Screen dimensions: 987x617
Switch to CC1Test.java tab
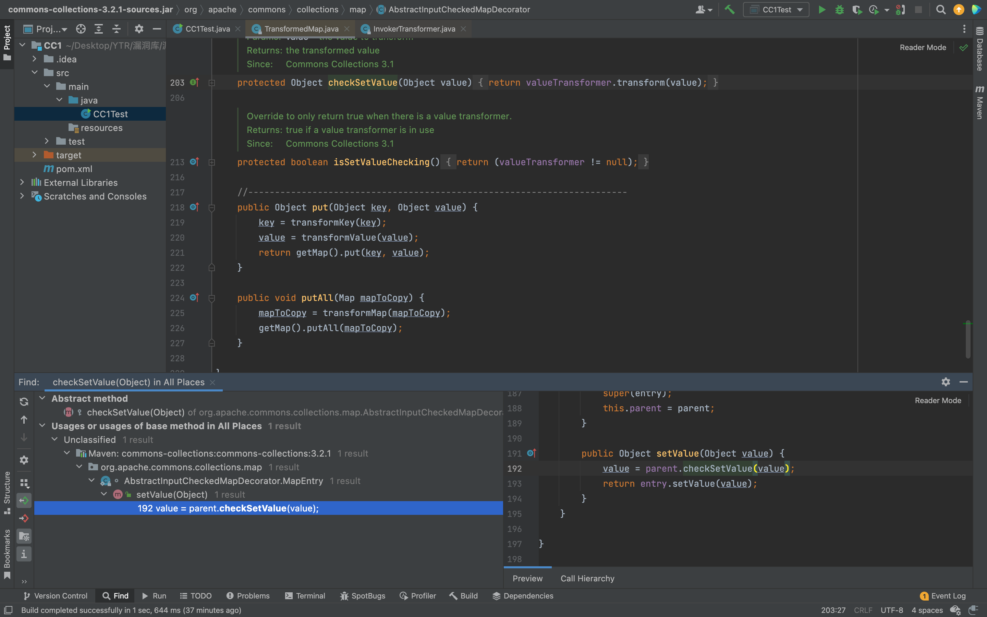207,28
